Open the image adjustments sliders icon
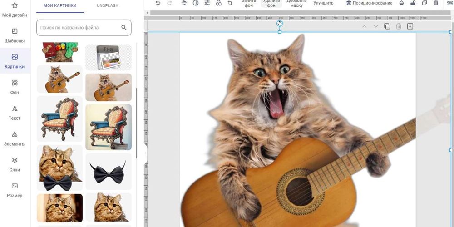The image size is (454, 227). [x=207, y=3]
